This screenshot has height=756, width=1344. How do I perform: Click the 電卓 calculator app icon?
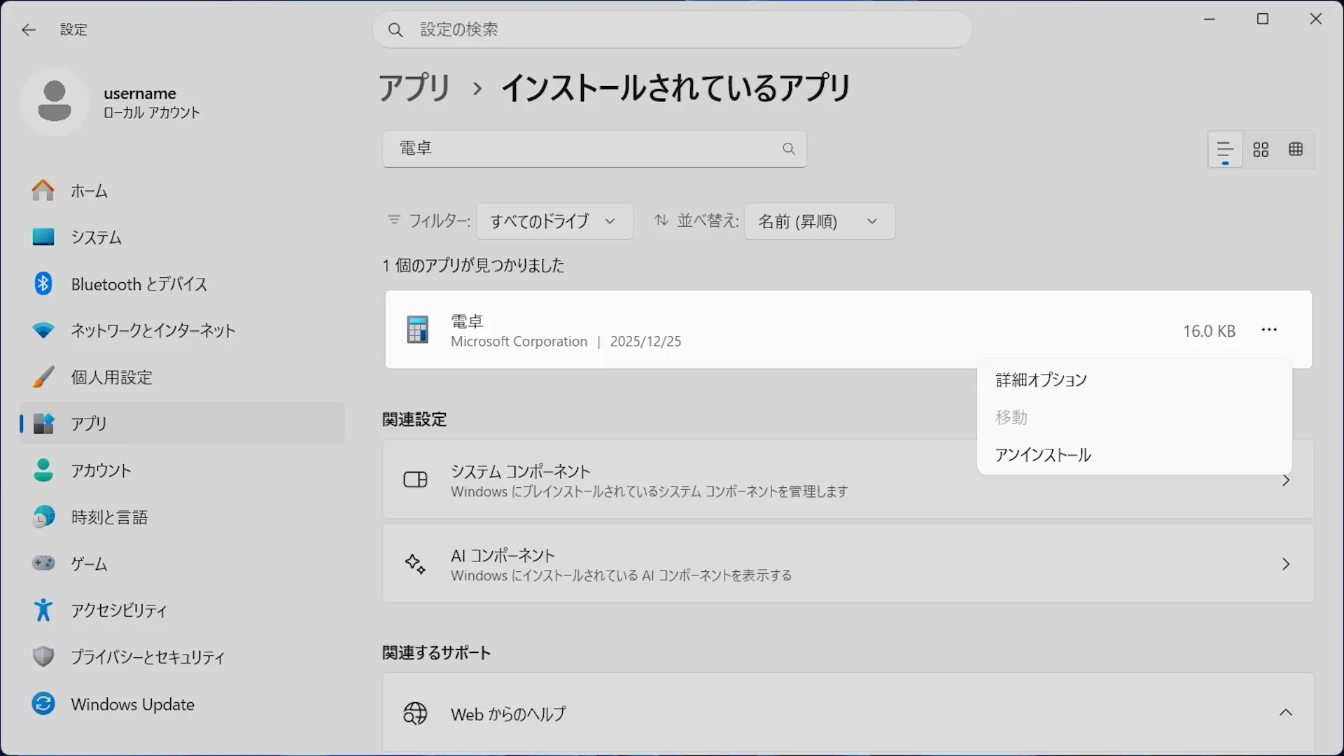click(418, 330)
